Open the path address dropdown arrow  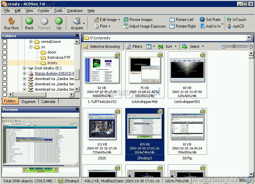[249, 38]
